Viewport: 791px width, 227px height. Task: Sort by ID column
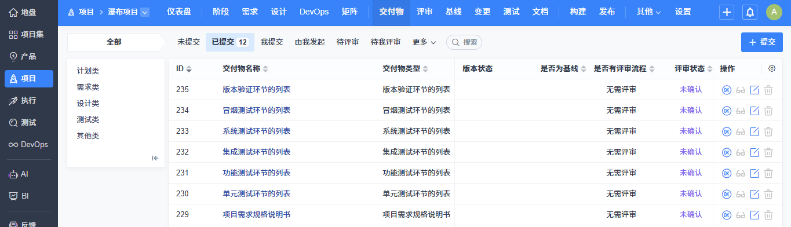point(184,68)
